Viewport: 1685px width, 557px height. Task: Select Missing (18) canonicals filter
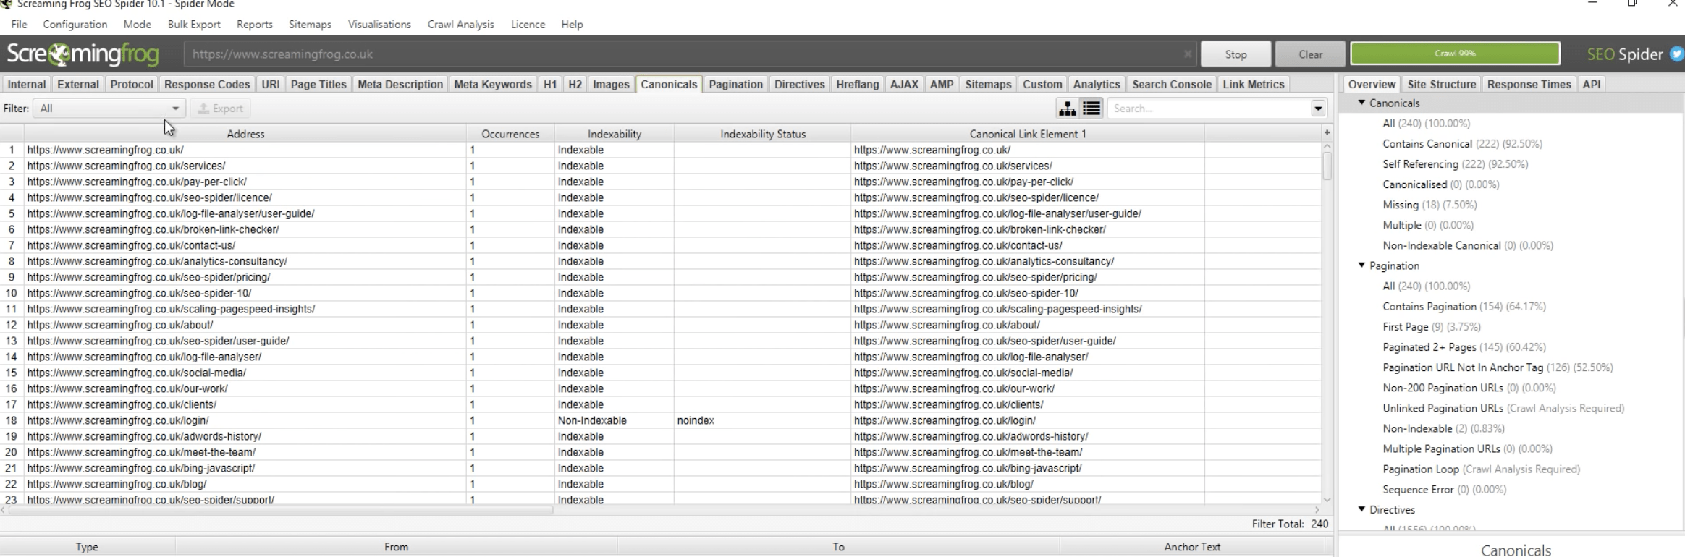pyautogui.click(x=1429, y=205)
